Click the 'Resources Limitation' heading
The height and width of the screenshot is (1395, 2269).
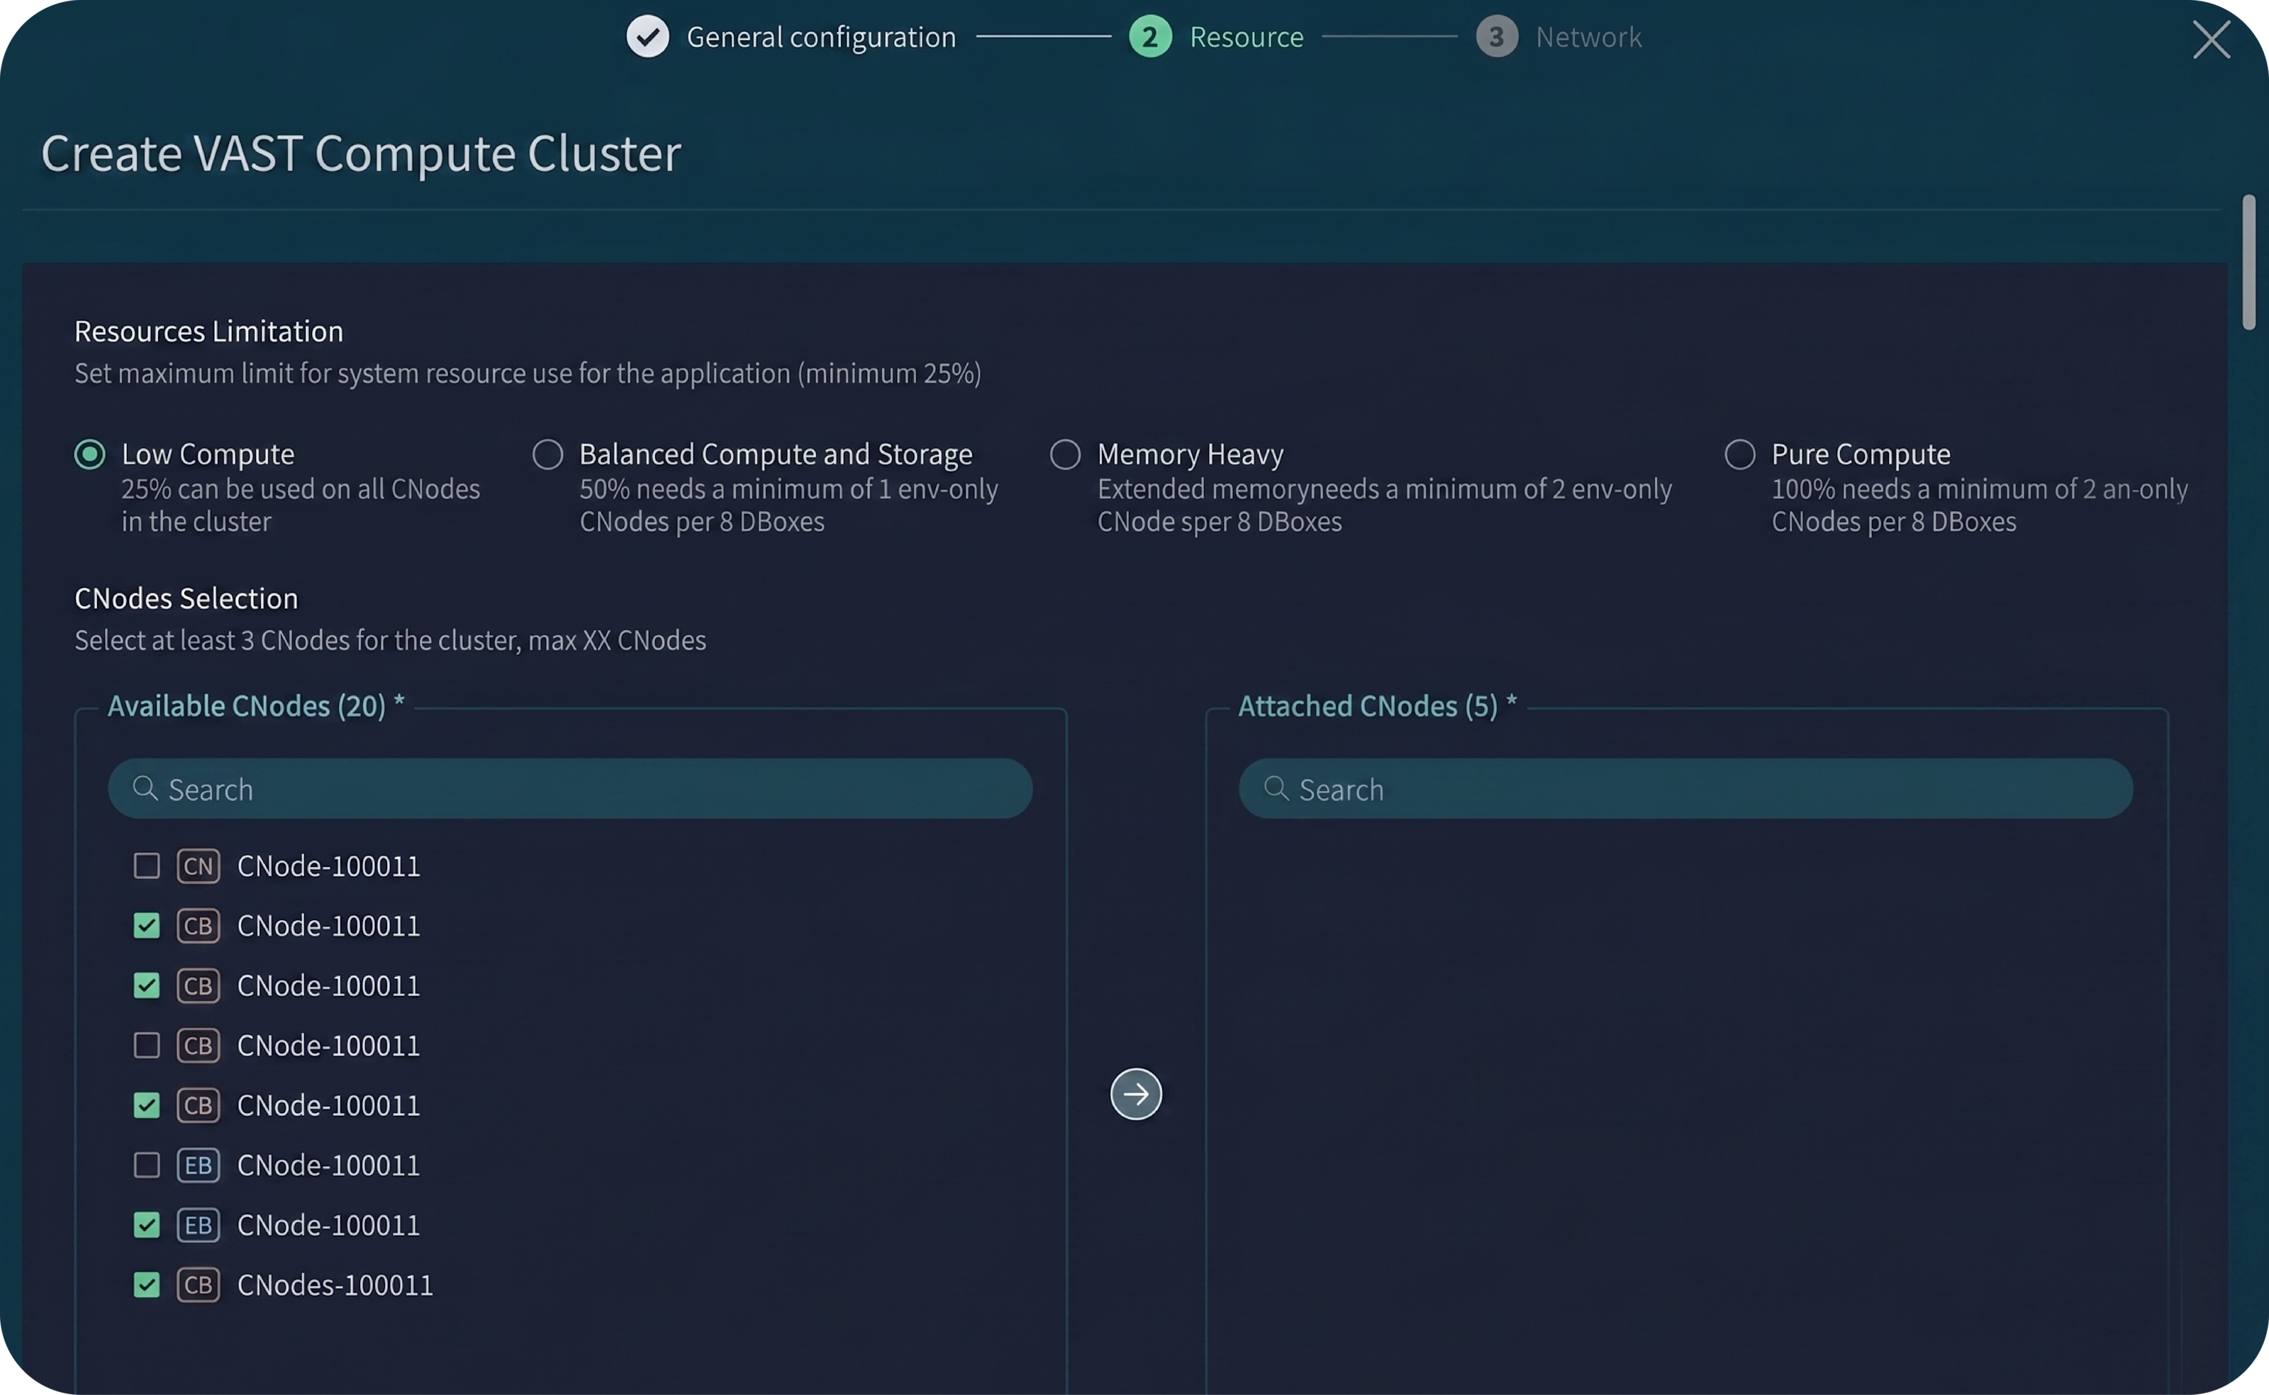click(x=208, y=331)
